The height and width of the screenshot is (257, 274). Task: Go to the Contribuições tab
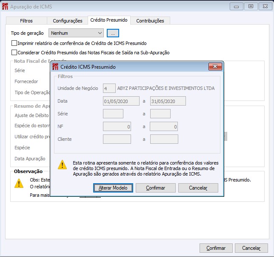click(150, 21)
